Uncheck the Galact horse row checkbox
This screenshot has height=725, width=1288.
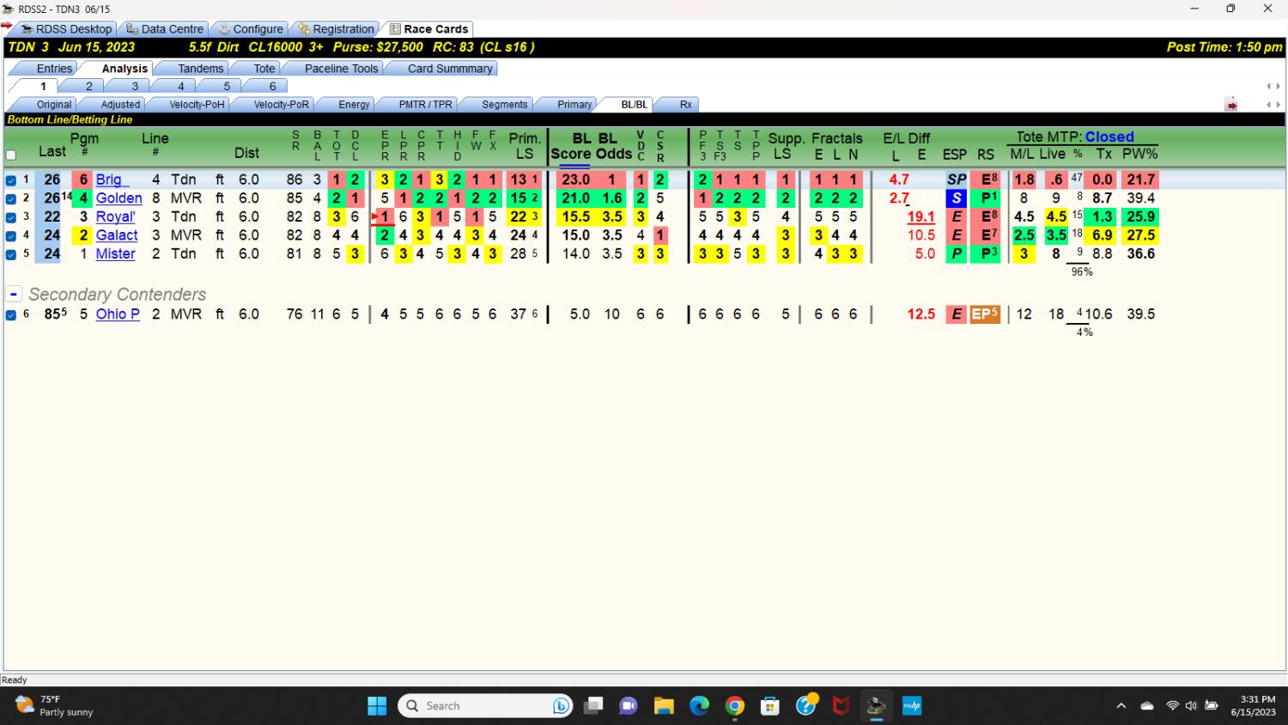tap(11, 235)
